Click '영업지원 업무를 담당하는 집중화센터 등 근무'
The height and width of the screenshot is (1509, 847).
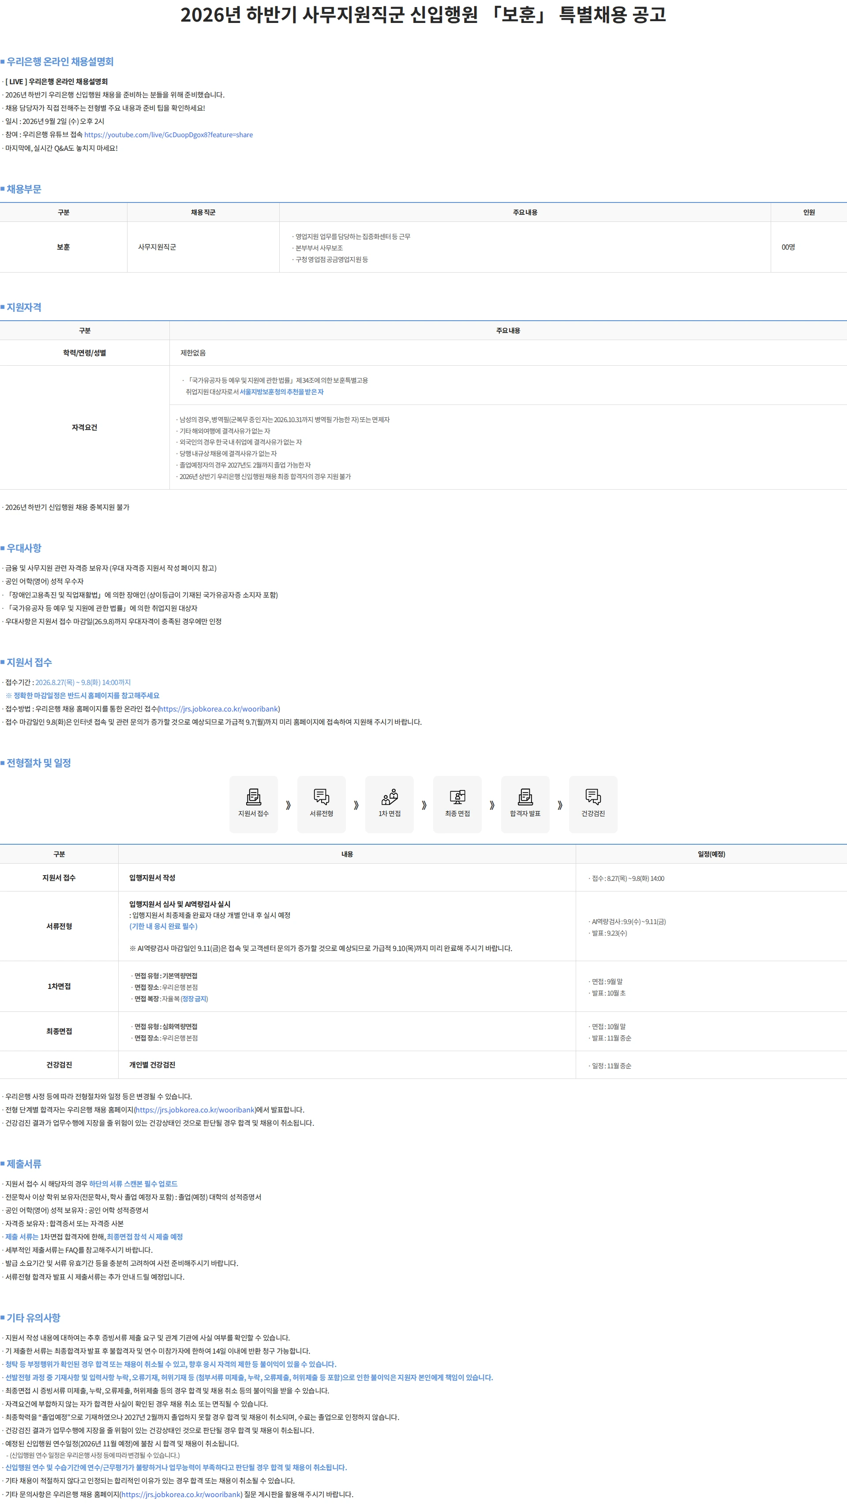pos(352,237)
